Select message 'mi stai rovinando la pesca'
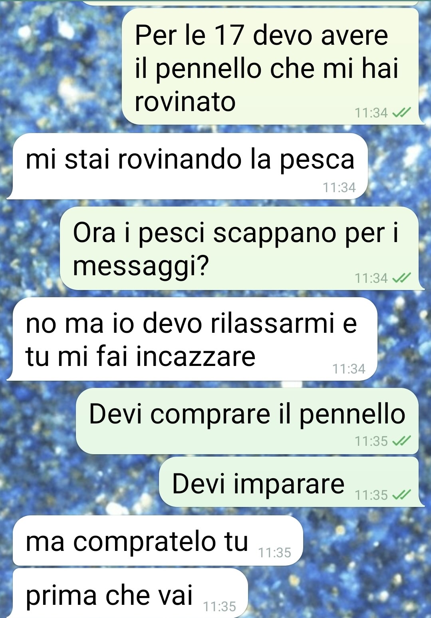 point(190,166)
